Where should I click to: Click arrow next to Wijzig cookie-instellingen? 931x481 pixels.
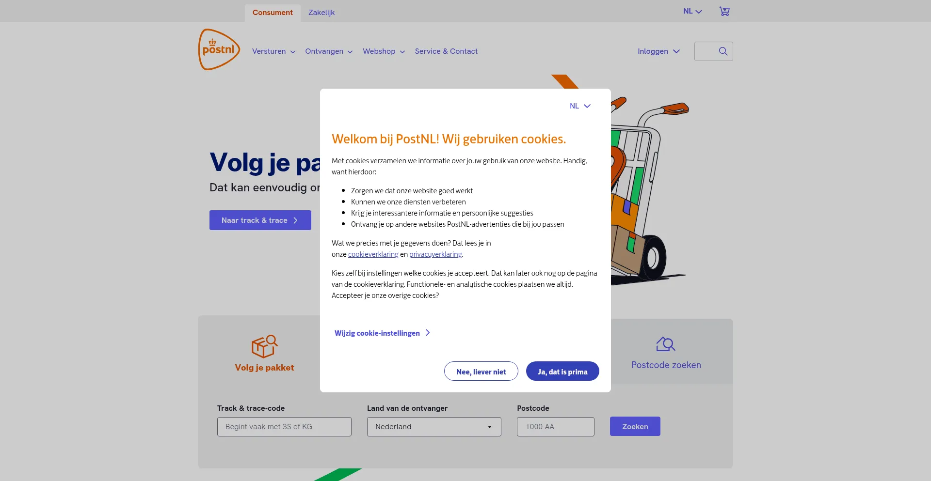(x=428, y=333)
